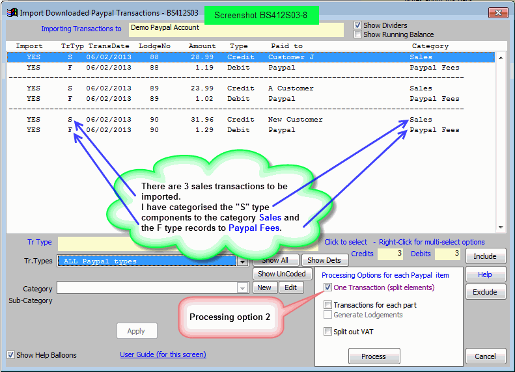Uncheck One Transaction (split elements) option

tap(327, 287)
